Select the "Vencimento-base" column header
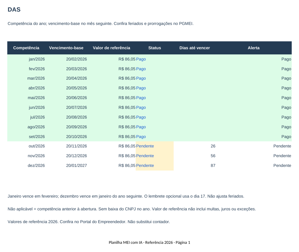 point(66,48)
